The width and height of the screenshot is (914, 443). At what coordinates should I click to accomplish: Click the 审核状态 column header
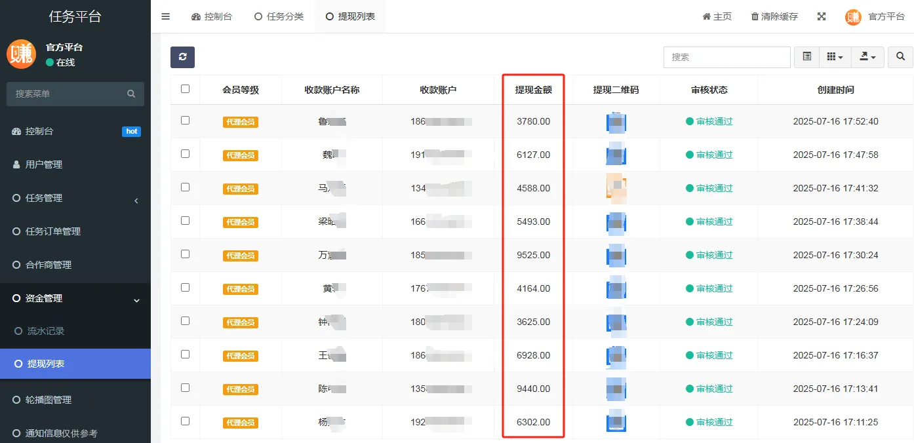709,90
